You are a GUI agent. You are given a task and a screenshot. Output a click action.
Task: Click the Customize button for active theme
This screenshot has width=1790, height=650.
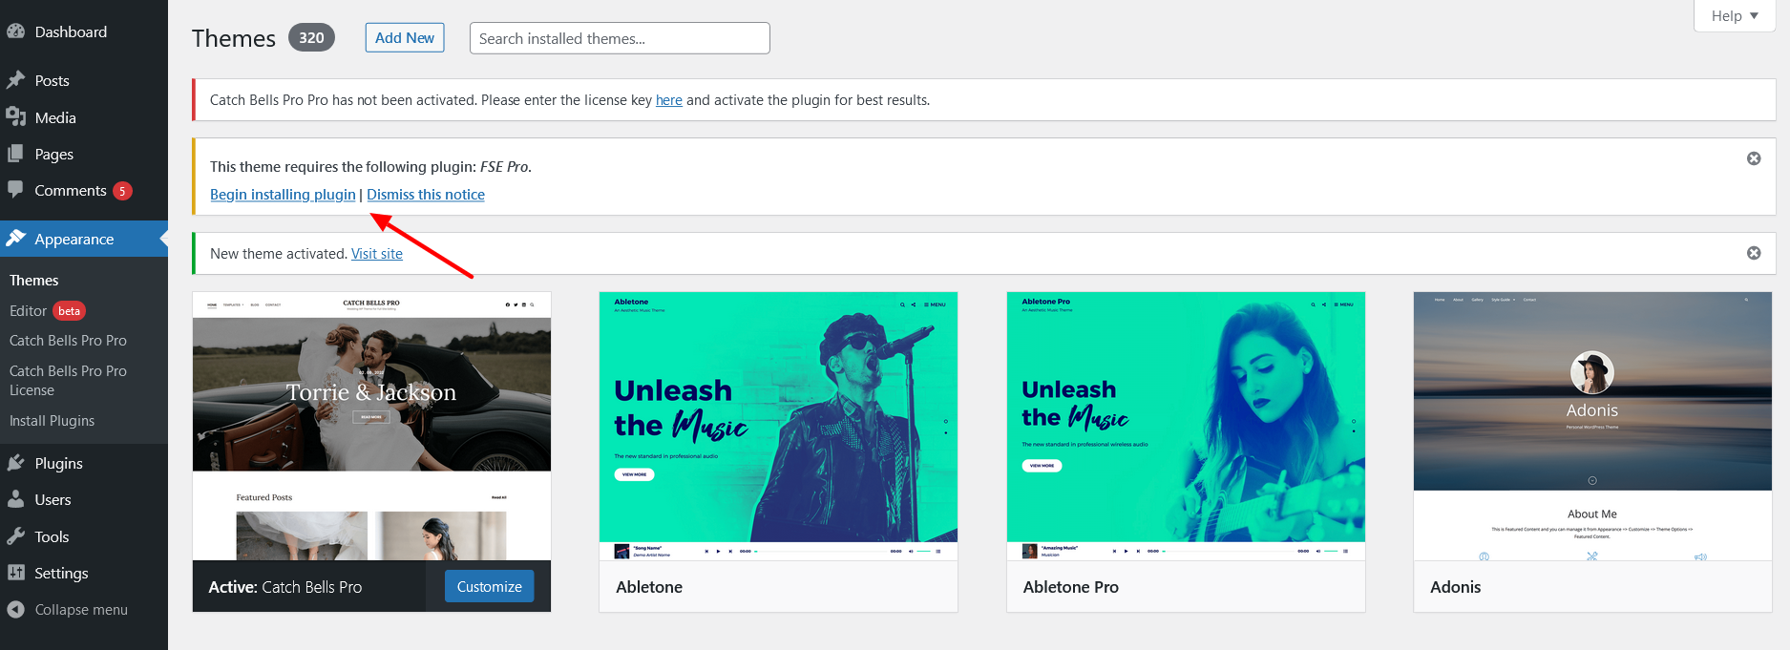tap(489, 587)
